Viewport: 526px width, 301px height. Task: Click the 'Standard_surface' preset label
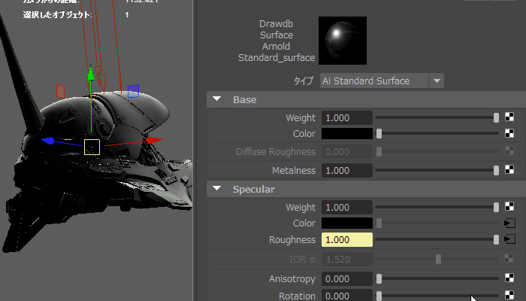(x=277, y=58)
